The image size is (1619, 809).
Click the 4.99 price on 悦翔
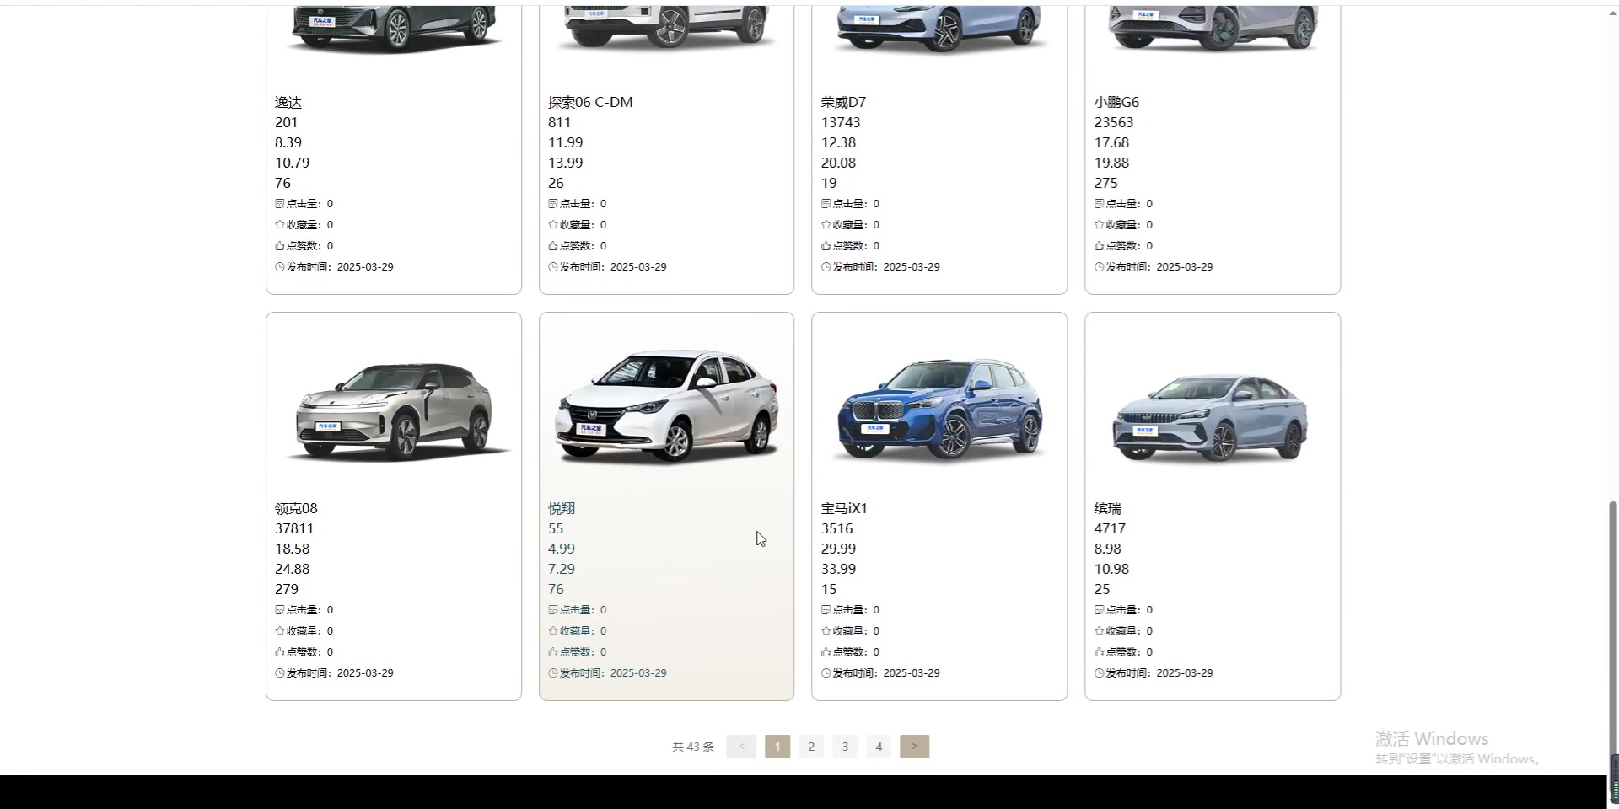click(x=562, y=549)
